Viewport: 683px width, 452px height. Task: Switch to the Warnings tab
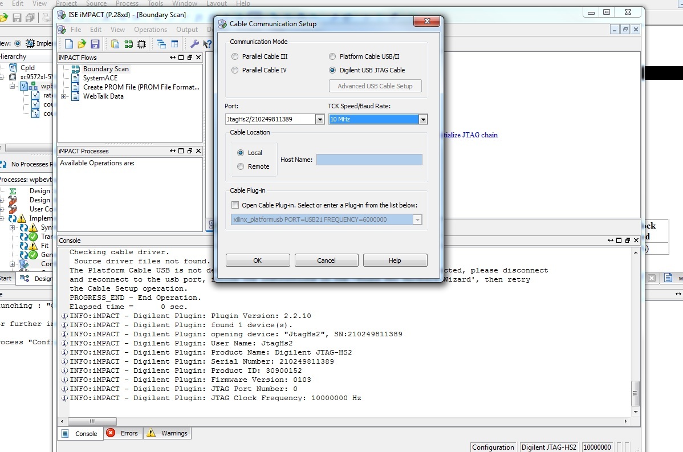168,433
